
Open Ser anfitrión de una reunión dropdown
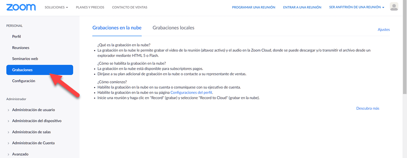tap(357, 7)
